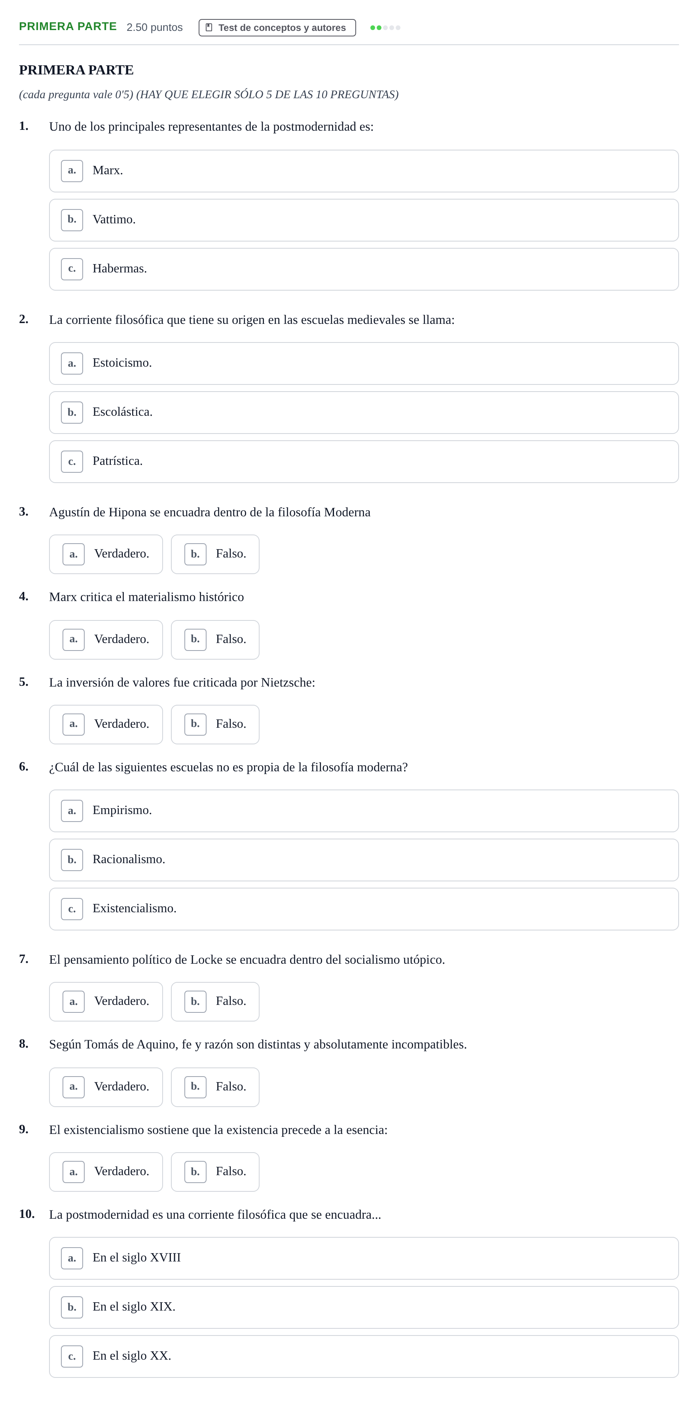Choose Marx as postmodernity representative
This screenshot has width=698, height=1404.
[x=363, y=171]
